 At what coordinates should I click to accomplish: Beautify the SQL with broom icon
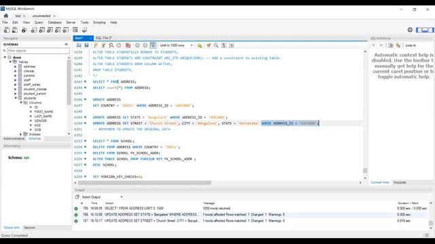209,45
